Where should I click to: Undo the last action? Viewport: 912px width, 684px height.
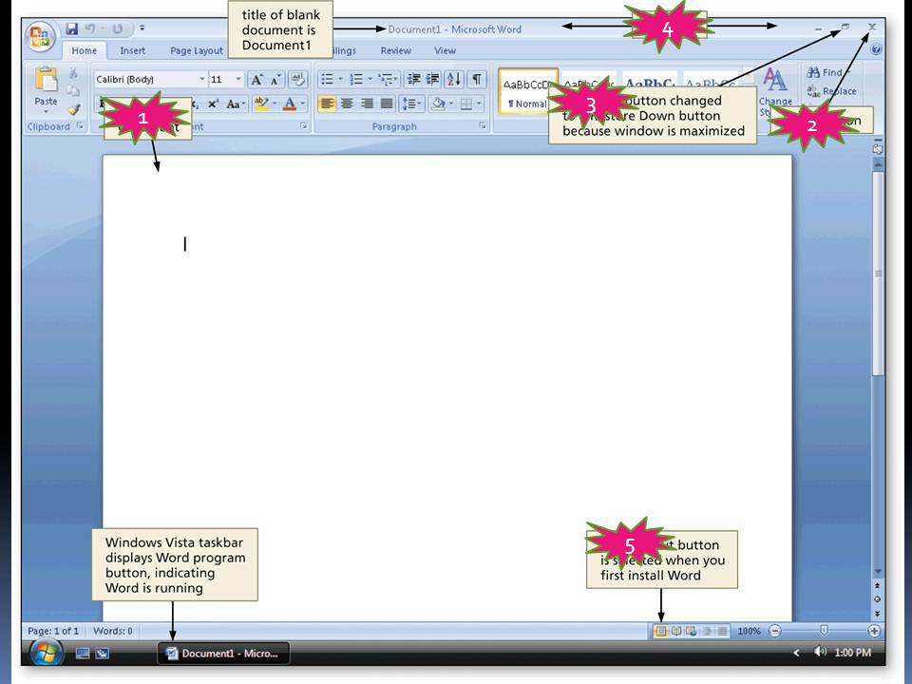point(90,28)
